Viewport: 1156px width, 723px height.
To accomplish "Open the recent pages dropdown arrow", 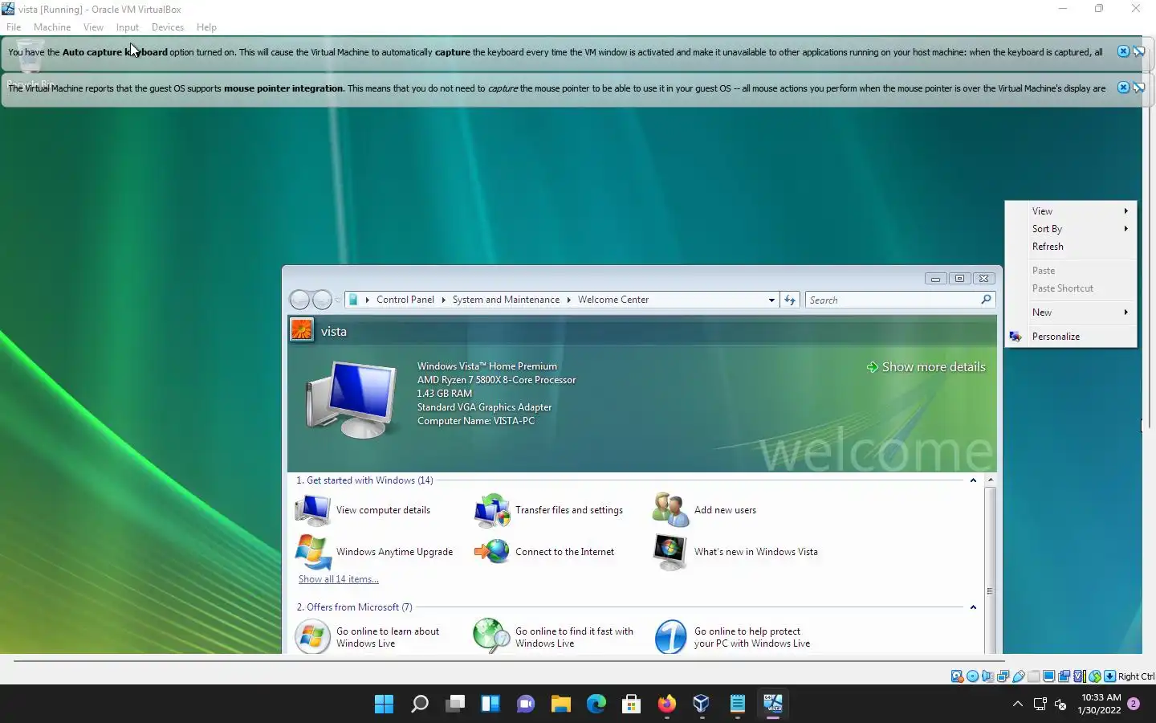I will (x=338, y=300).
